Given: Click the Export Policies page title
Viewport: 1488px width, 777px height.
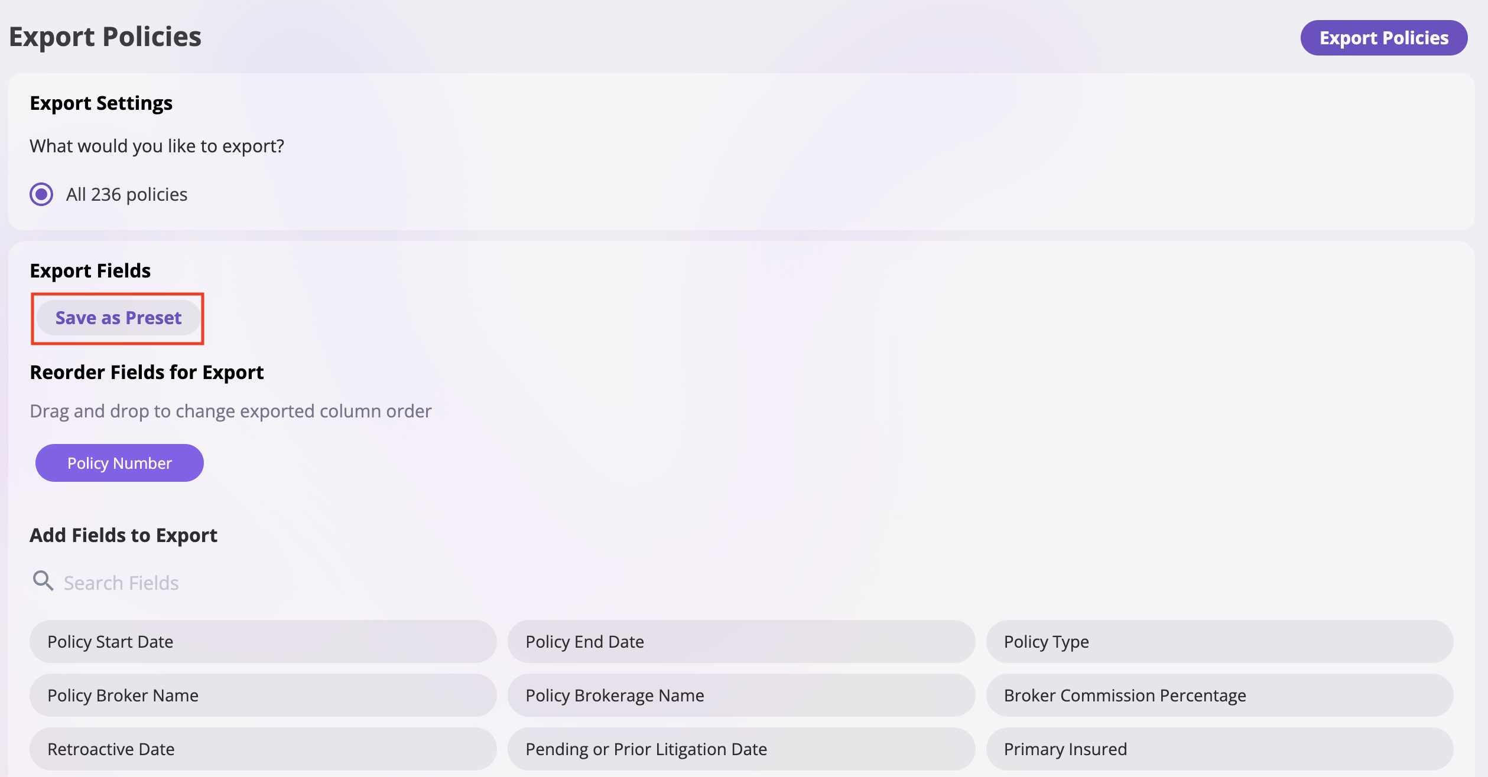Looking at the screenshot, I should click(x=105, y=37).
